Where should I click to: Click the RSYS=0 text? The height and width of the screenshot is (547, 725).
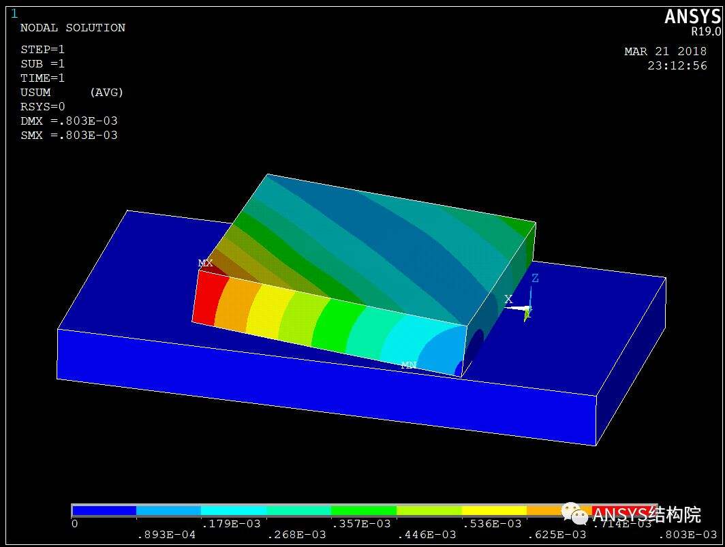(x=42, y=107)
